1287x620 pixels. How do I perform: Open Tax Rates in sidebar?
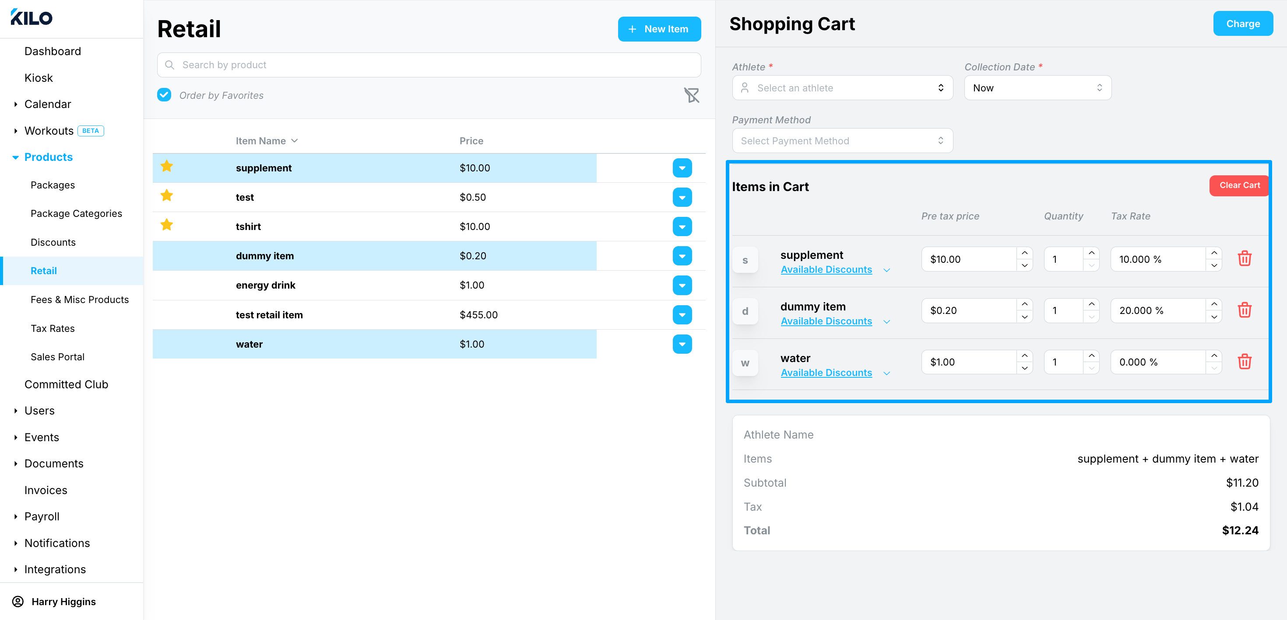[x=53, y=328]
